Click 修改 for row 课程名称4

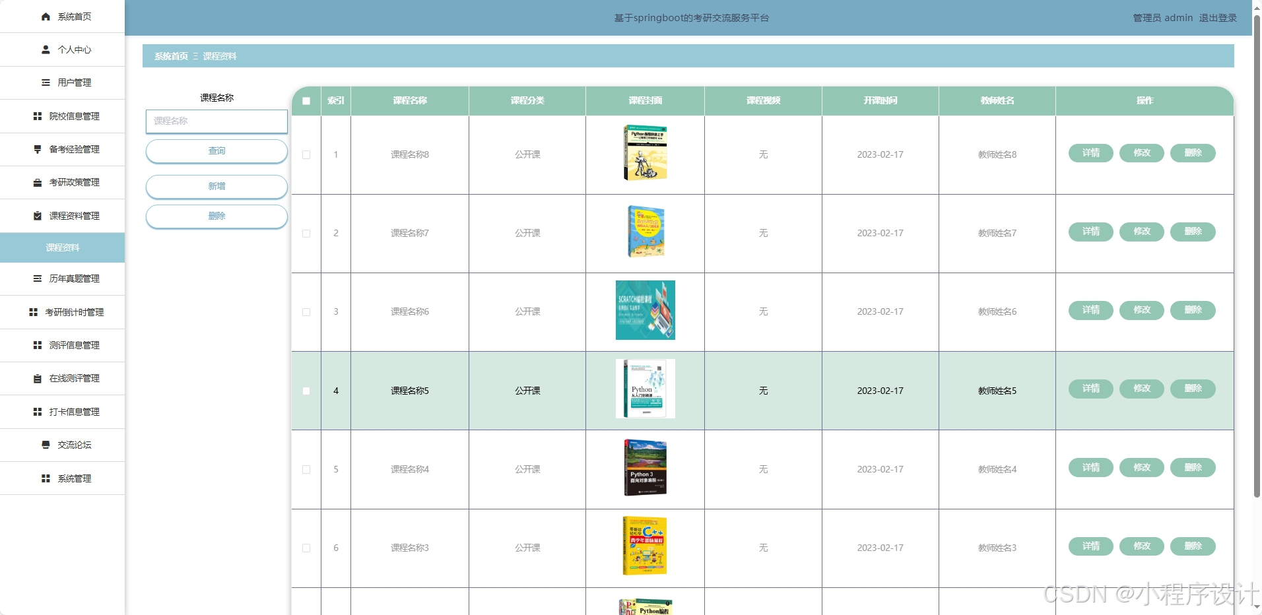1142,467
